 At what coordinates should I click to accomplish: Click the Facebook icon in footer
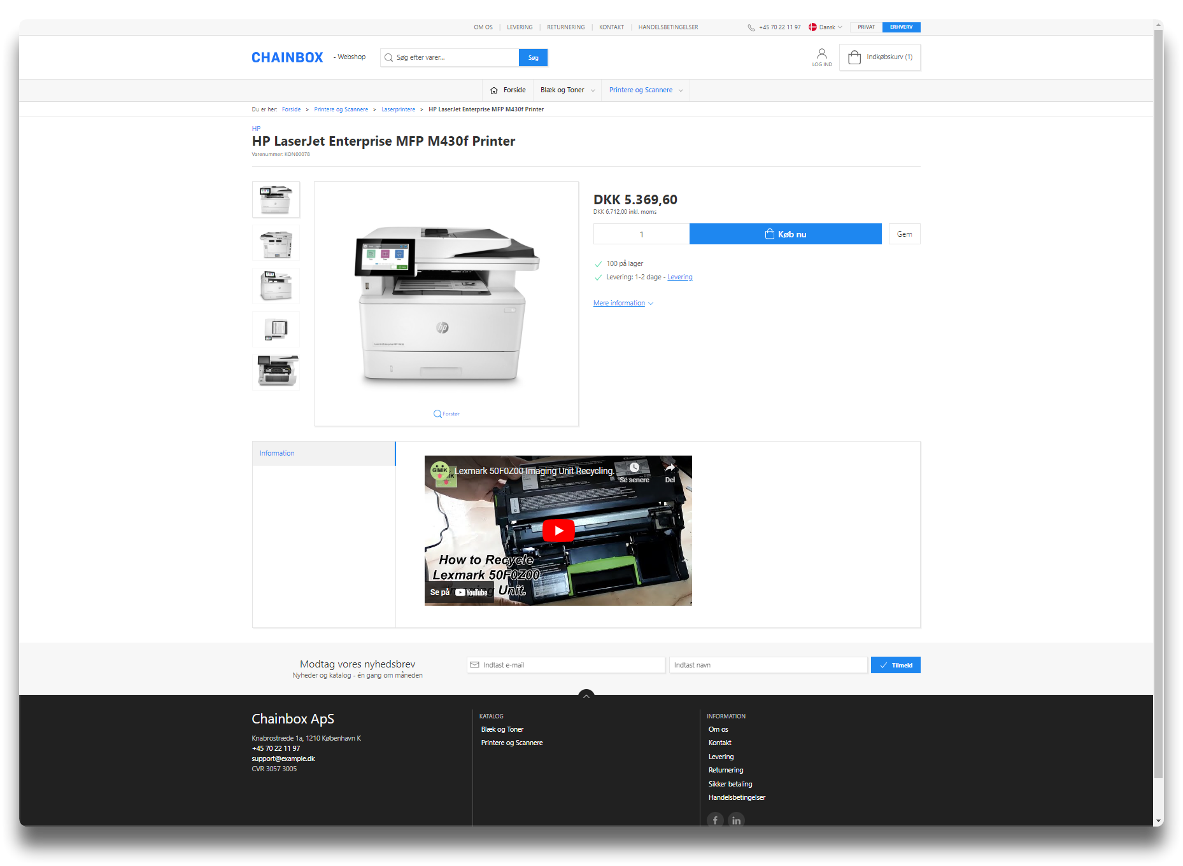(x=715, y=820)
